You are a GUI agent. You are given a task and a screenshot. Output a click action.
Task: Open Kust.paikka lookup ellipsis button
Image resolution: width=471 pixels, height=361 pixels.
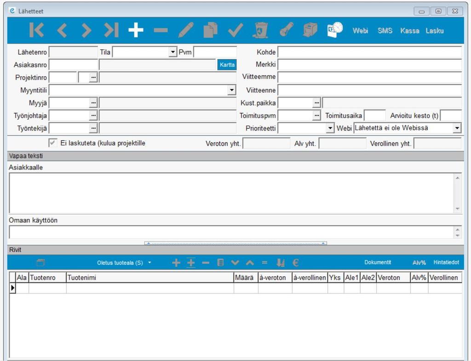click(316, 103)
